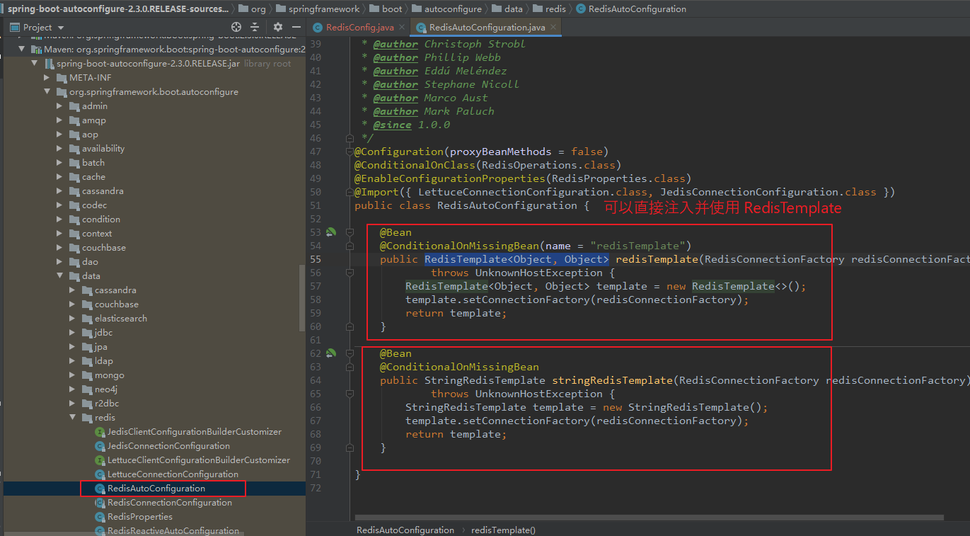Viewport: 970px width, 536px height.
Task: Open Project panel settings gear
Action: tap(278, 27)
